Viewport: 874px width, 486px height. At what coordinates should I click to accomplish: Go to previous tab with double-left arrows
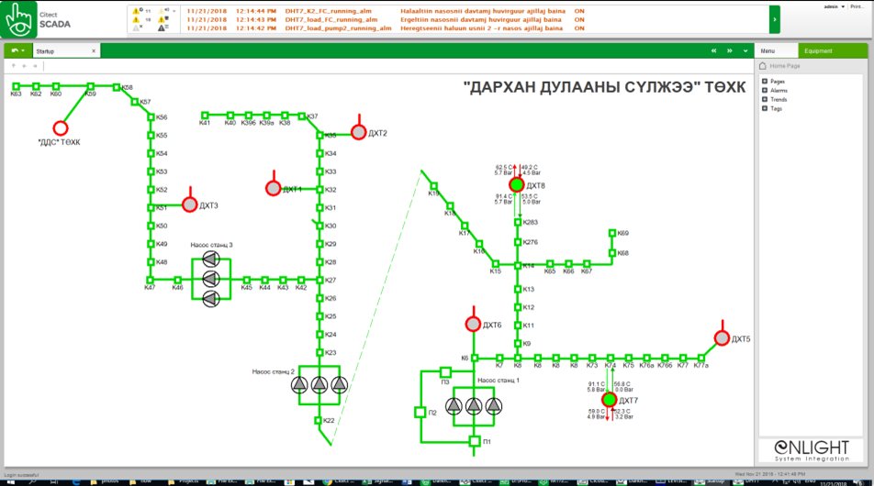pyautogui.click(x=713, y=50)
